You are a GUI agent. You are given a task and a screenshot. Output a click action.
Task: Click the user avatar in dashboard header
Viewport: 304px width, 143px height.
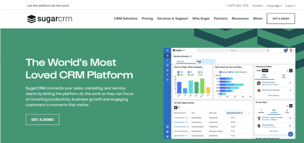tap(291, 51)
